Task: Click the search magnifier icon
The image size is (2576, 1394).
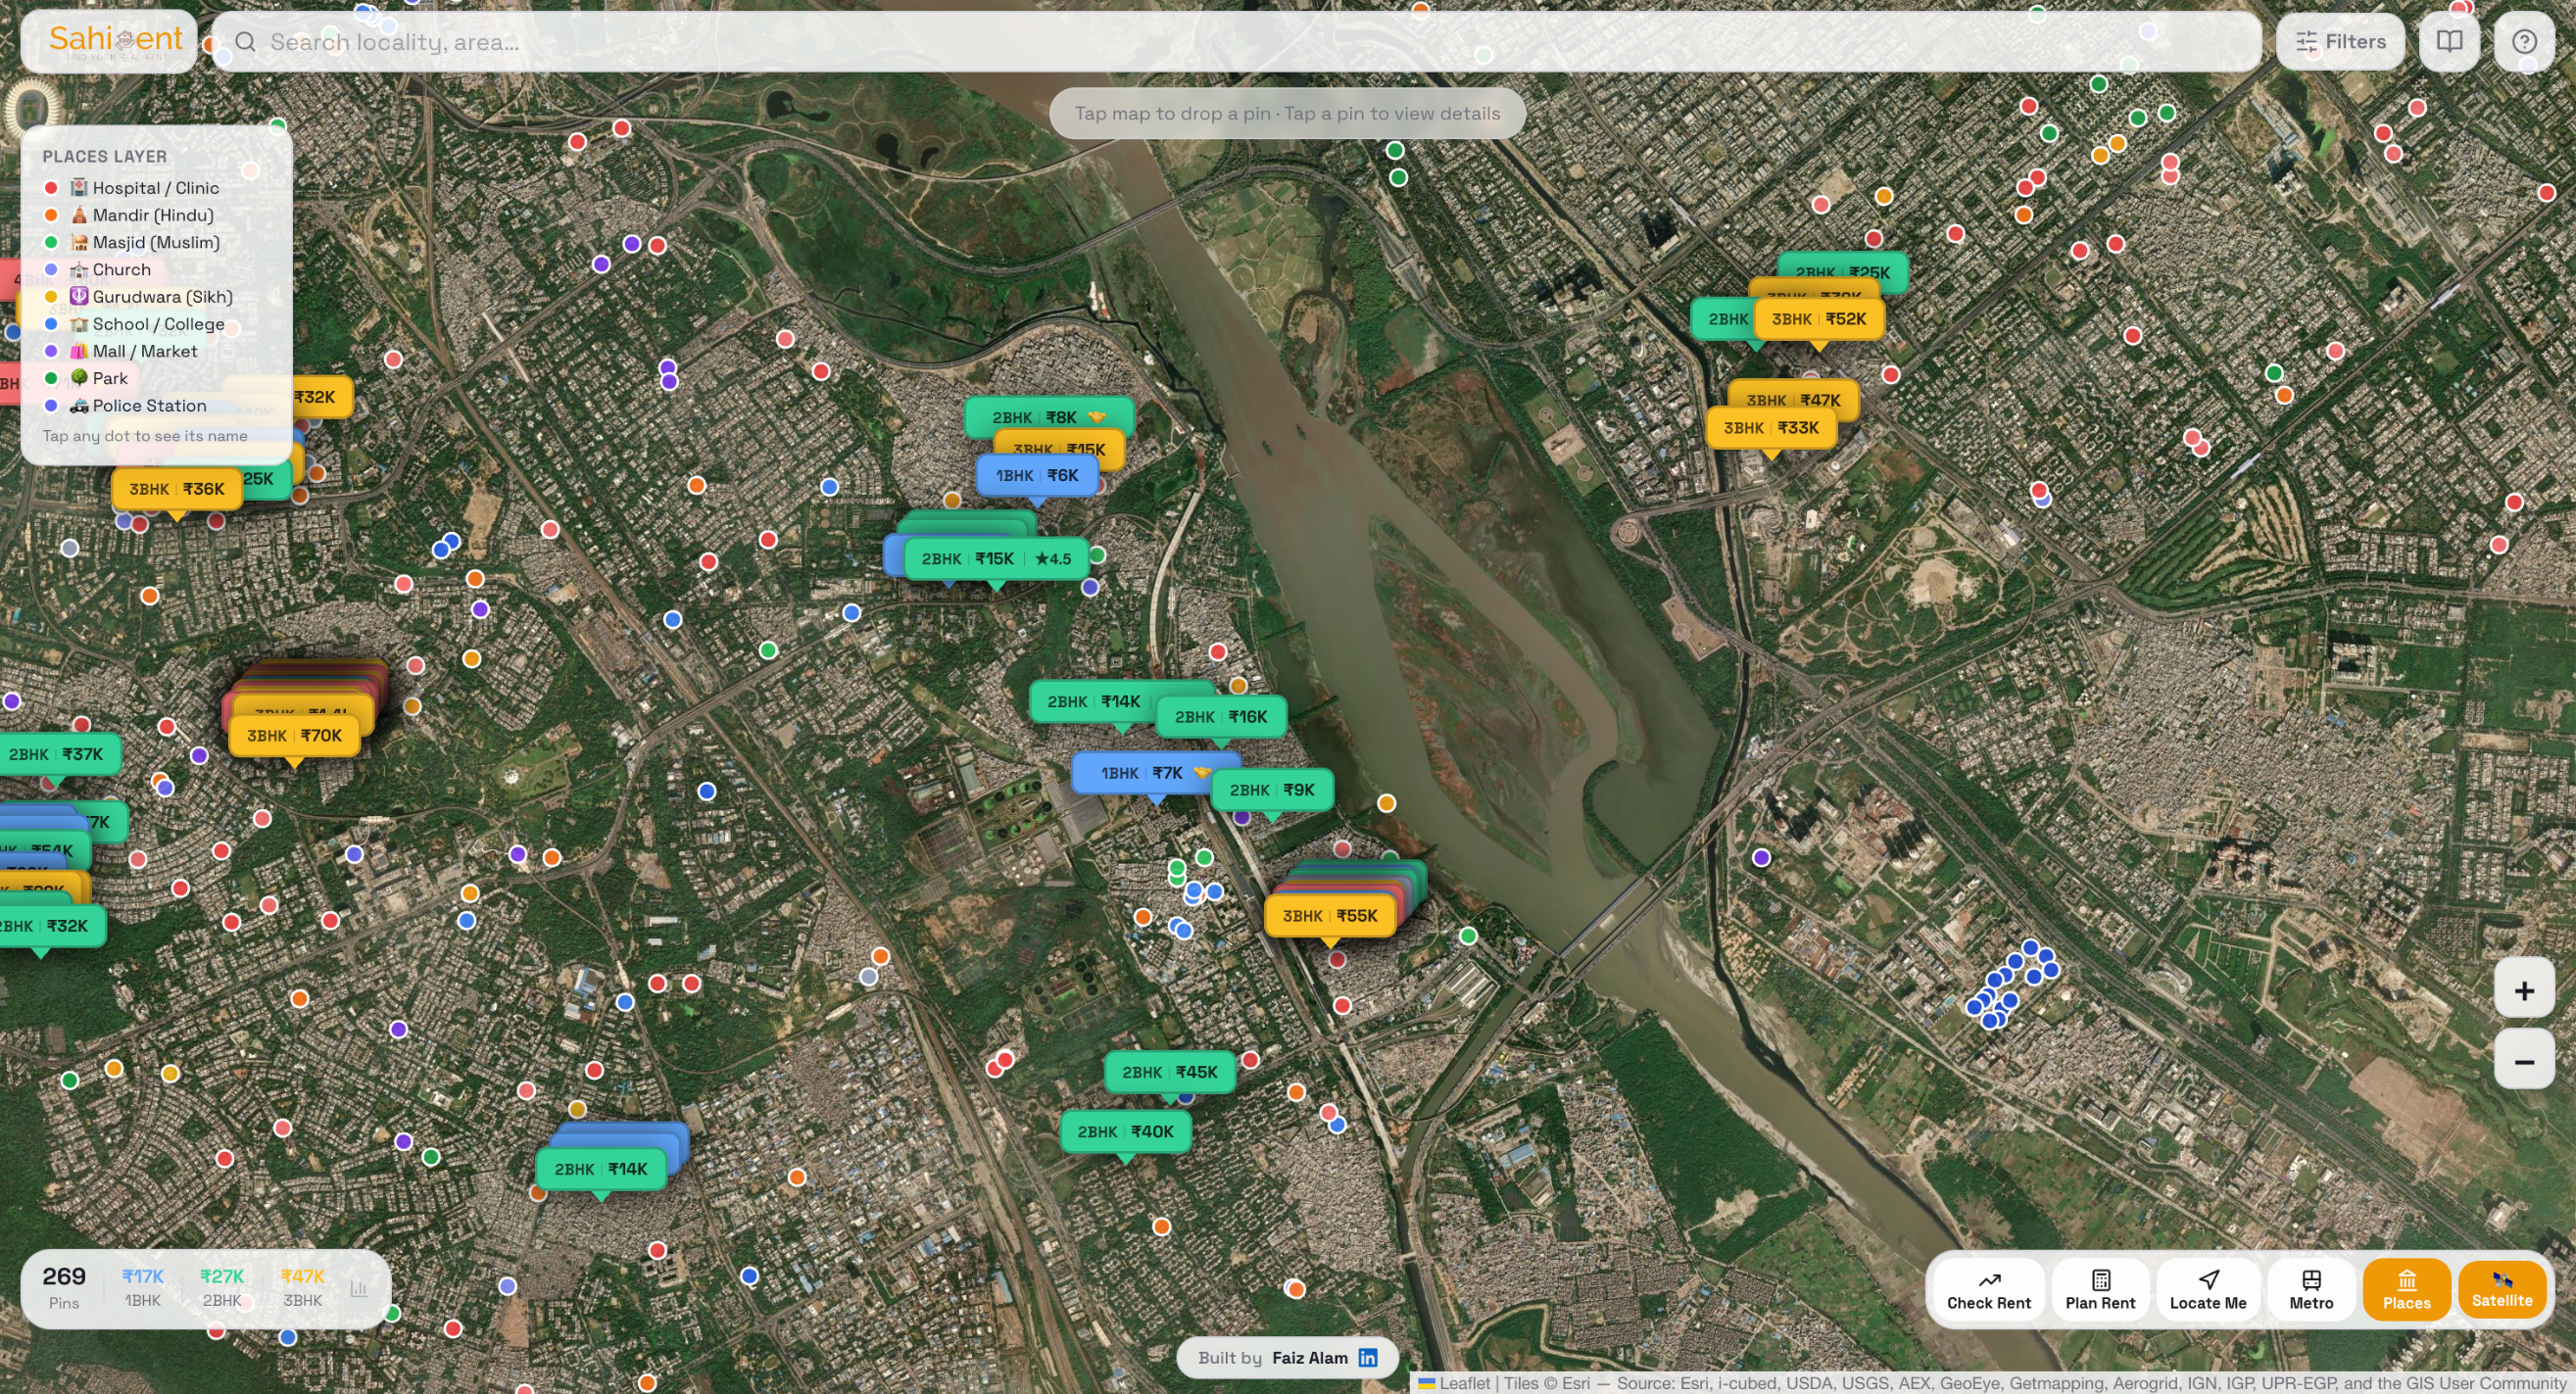Action: coord(245,42)
